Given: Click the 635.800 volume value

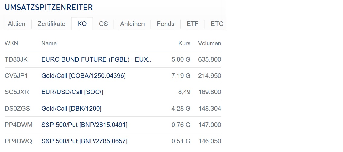Looking at the screenshot, I should coord(209,59).
